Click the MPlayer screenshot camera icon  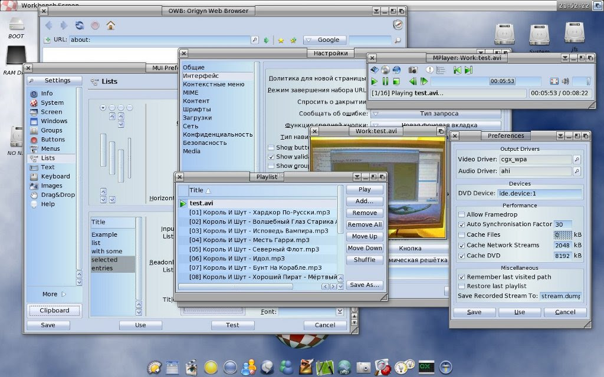click(x=412, y=70)
